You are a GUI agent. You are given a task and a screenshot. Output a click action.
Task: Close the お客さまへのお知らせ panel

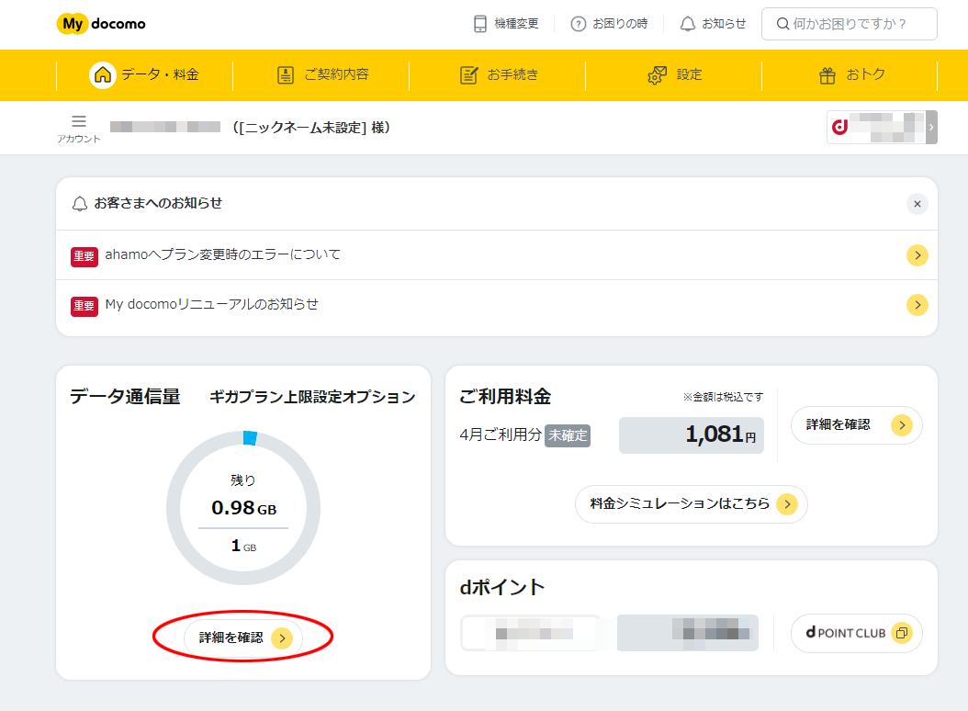[x=917, y=204]
